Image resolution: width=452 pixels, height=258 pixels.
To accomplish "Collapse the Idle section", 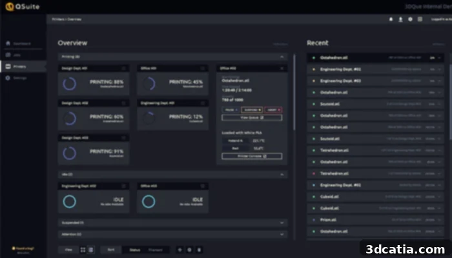I will pos(282,174).
